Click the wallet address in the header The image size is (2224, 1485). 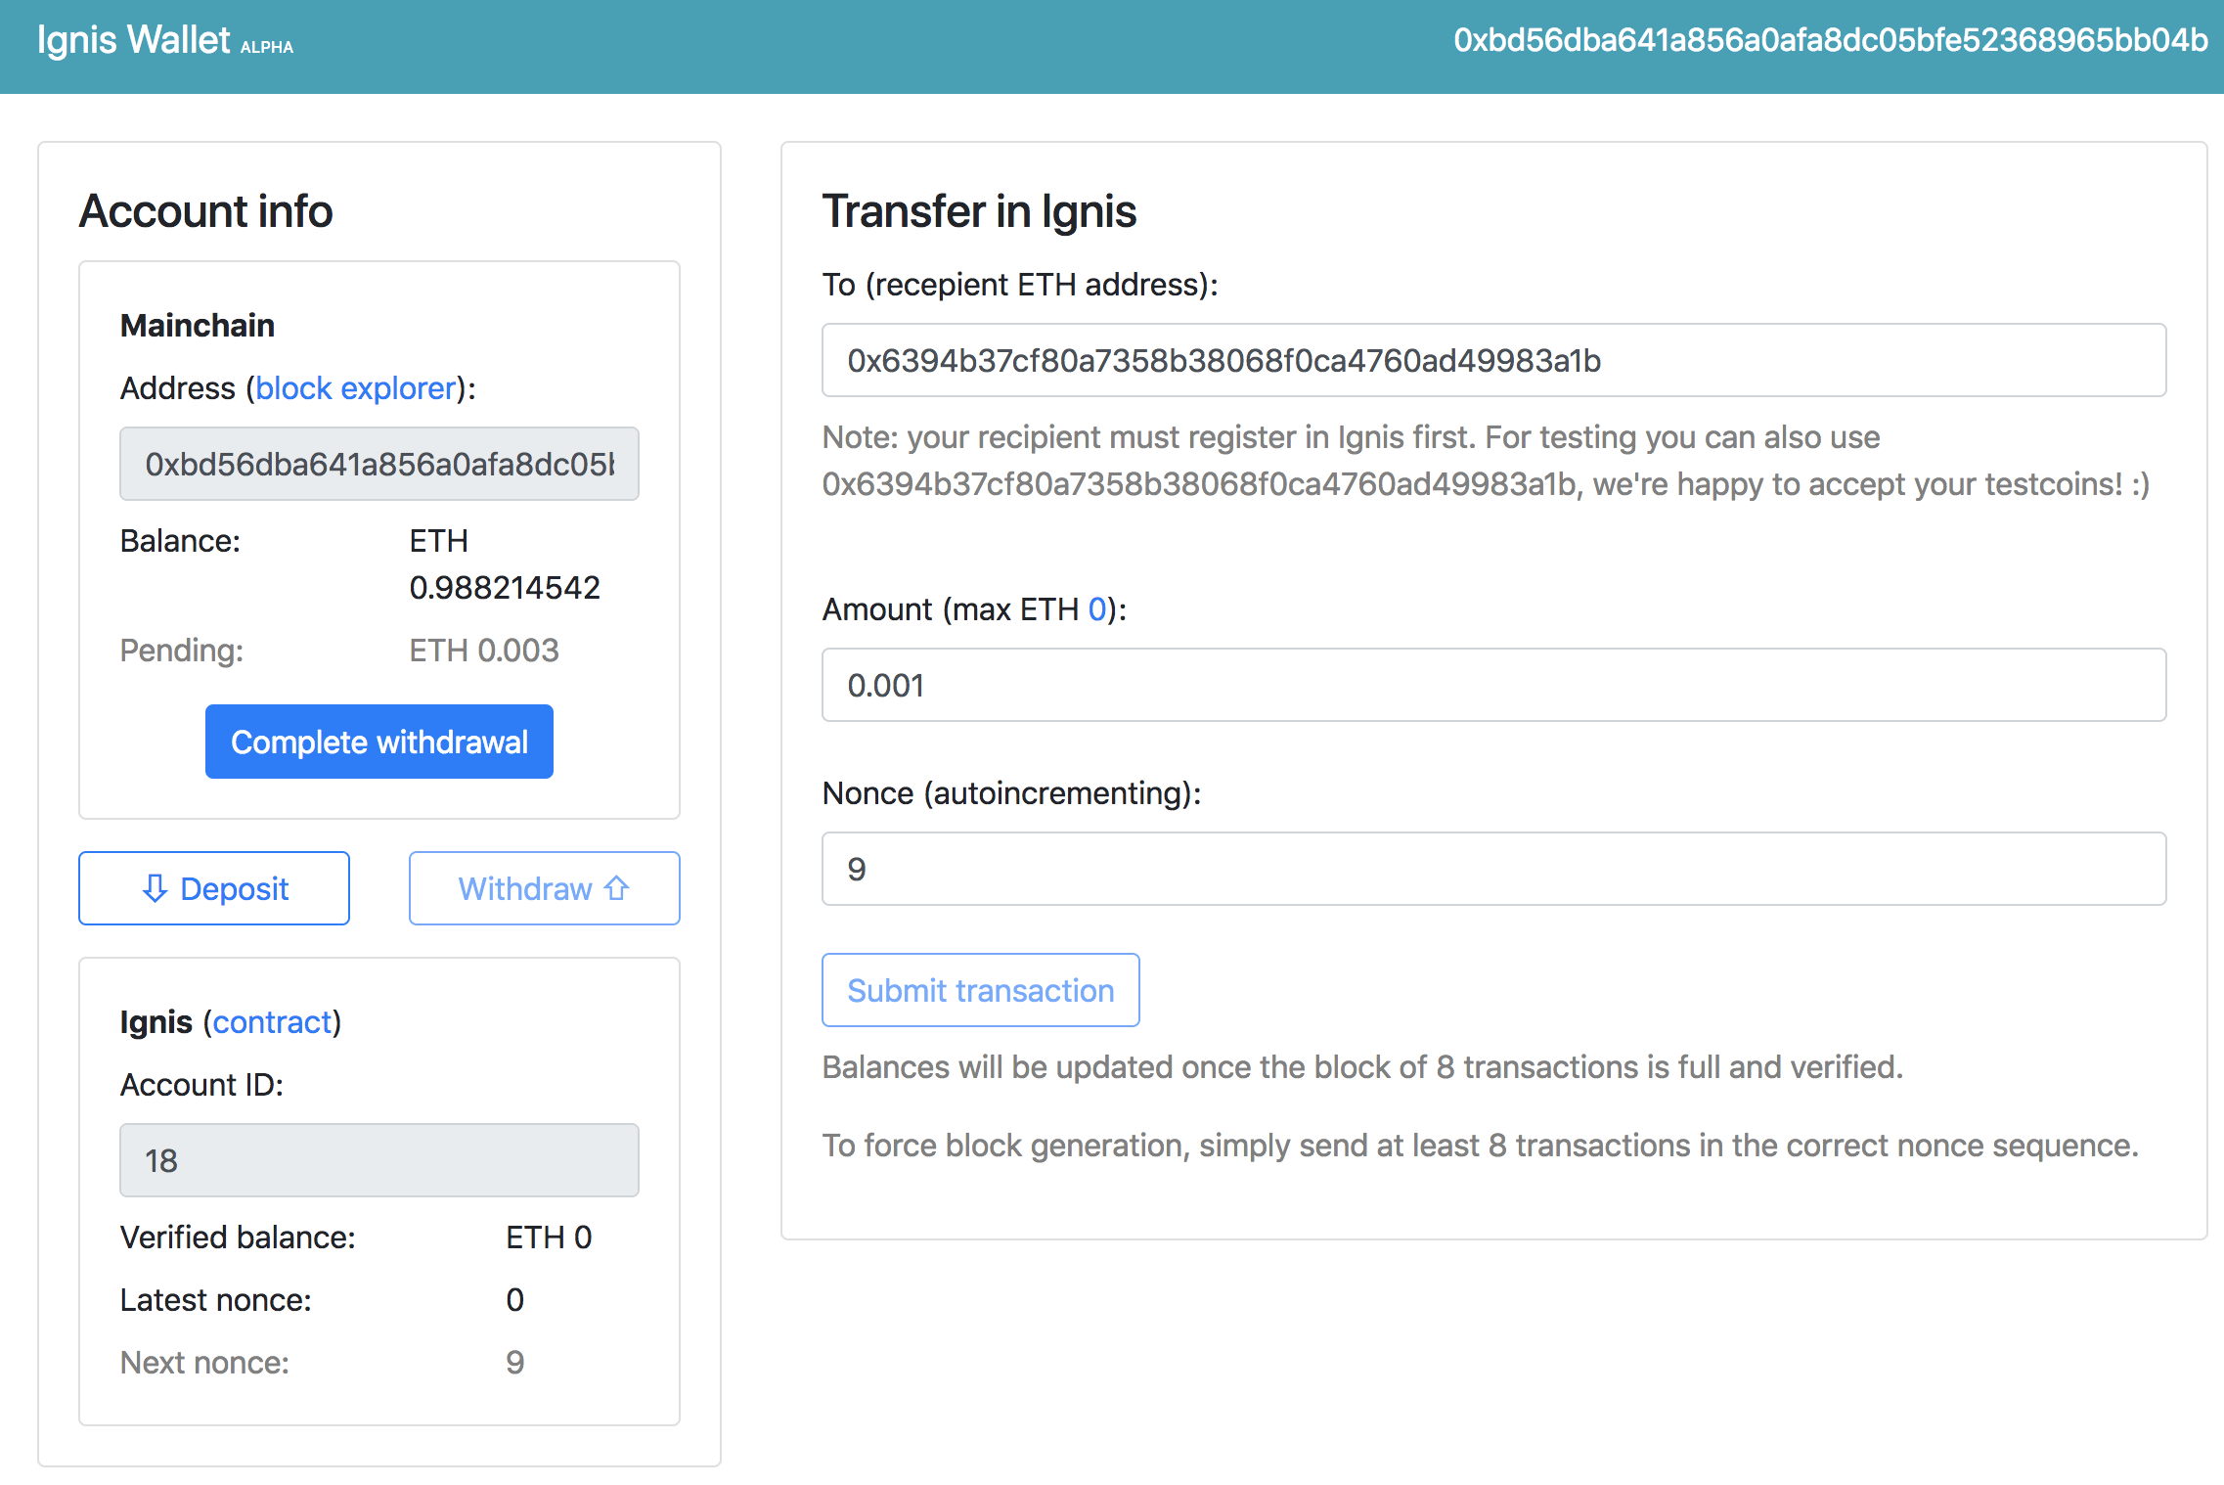[1830, 40]
